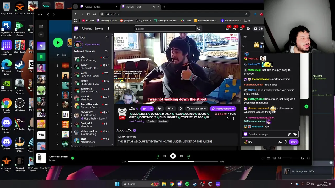Bookmark this page with the star icon
The image size is (335, 188).
tap(246, 14)
